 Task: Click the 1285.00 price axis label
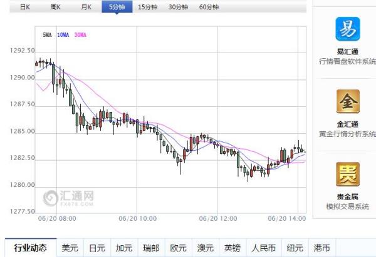click(23, 131)
